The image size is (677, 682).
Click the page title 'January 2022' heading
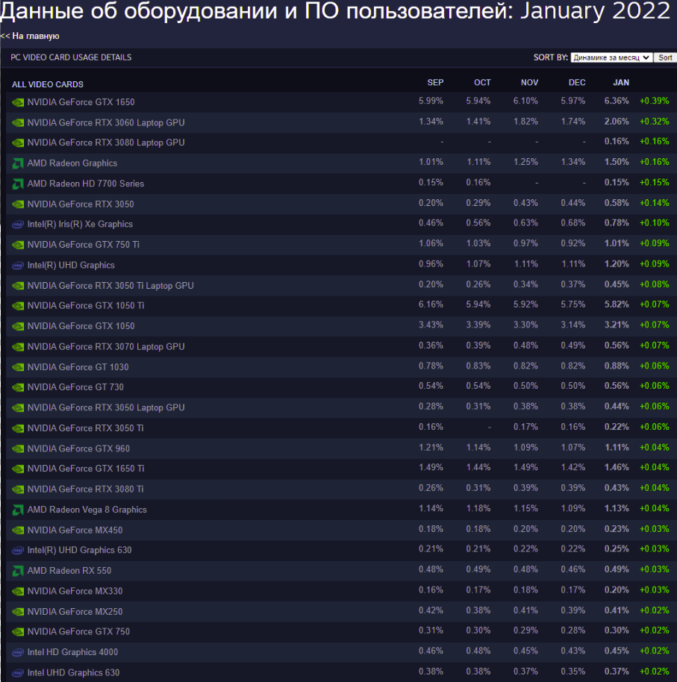click(595, 10)
